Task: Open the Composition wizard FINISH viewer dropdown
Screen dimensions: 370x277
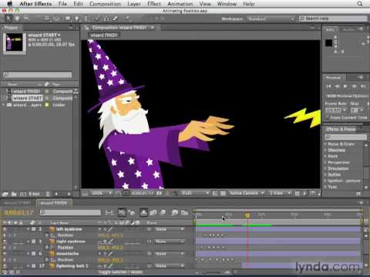Action: [152, 28]
